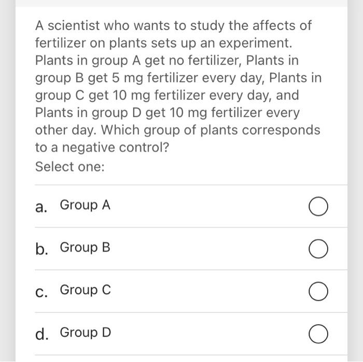This screenshot has width=363, height=362.
Task: Click the "Group A" answer label
Action: 85,206
